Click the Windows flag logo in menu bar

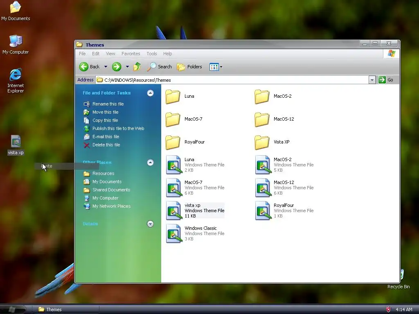(x=392, y=54)
